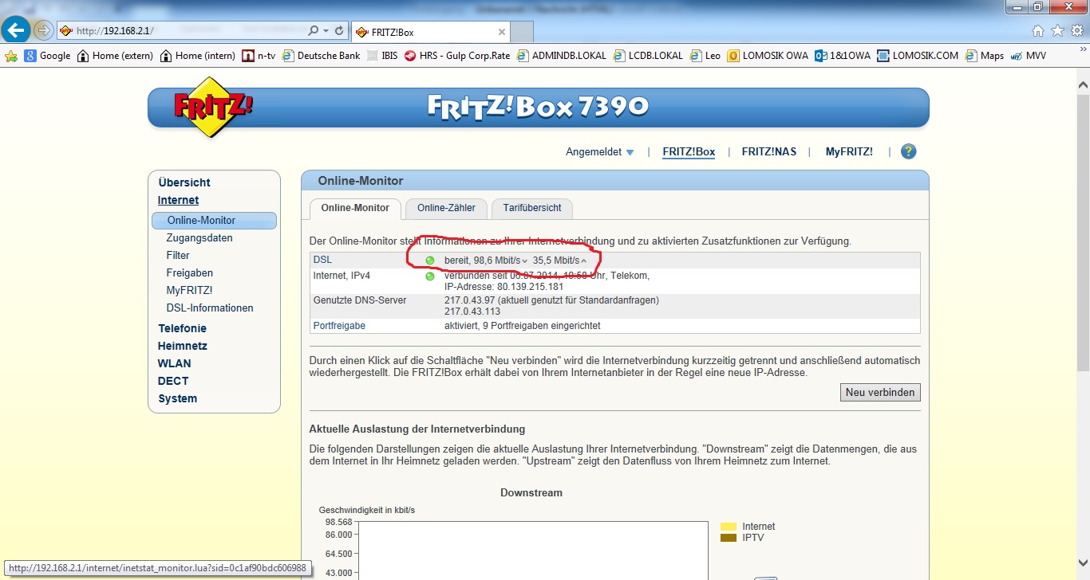
Task: Open MyFRITZ! in the sidebar
Action: (x=189, y=291)
